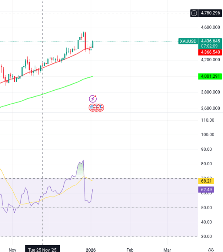Click the 110.00 RSI scale value
Image resolution: width=223 pixels, height=252 pixels.
(208, 120)
